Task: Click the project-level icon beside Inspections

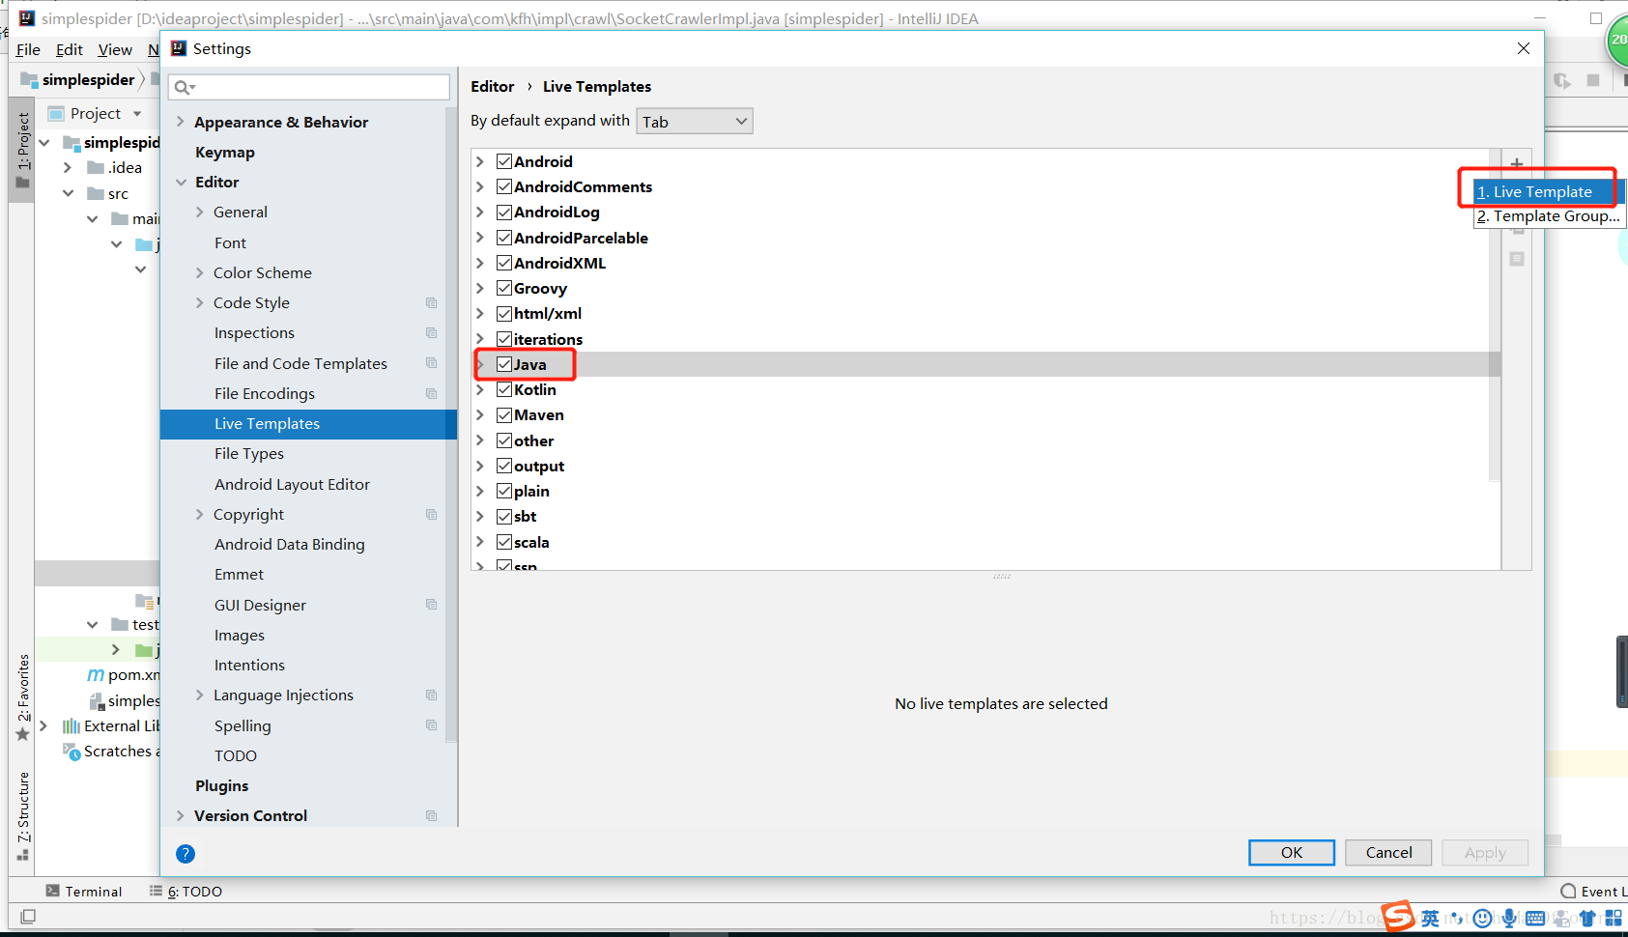Action: (x=432, y=333)
